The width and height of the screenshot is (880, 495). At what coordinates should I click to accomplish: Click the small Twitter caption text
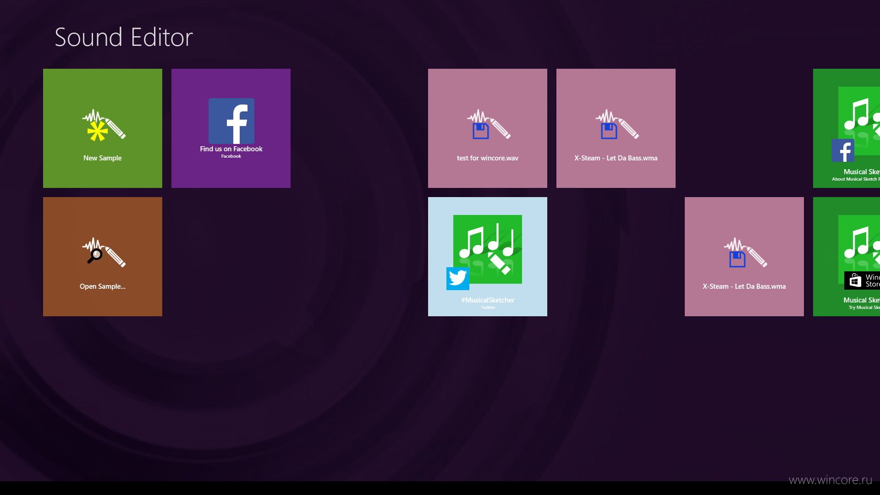click(x=488, y=308)
